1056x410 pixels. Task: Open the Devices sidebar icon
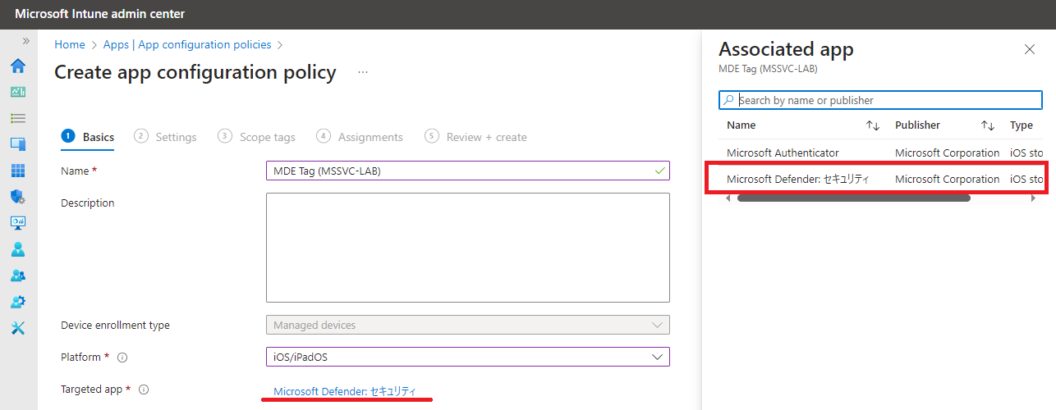(x=18, y=144)
